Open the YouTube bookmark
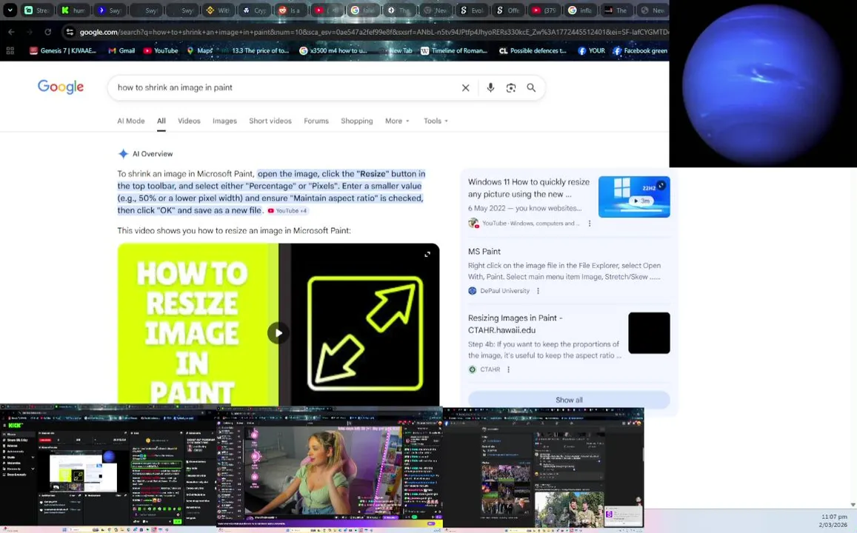 point(161,51)
